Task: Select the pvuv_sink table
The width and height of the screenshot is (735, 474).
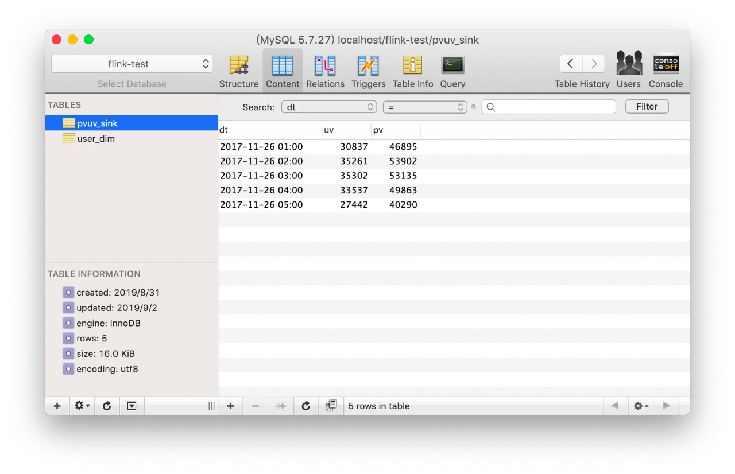Action: [131, 123]
